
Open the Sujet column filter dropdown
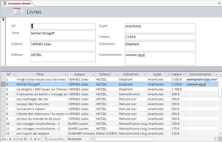point(168,74)
